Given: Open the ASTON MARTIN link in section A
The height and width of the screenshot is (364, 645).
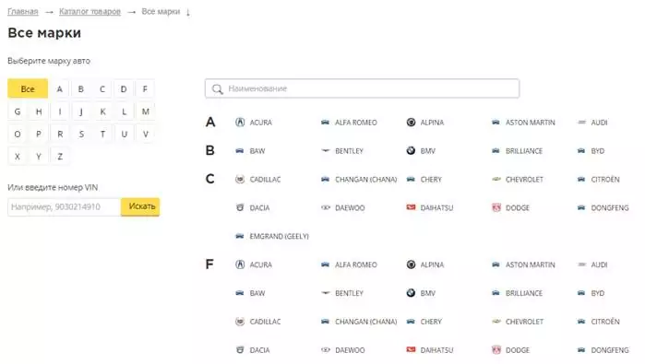Looking at the screenshot, I should click(x=531, y=123).
